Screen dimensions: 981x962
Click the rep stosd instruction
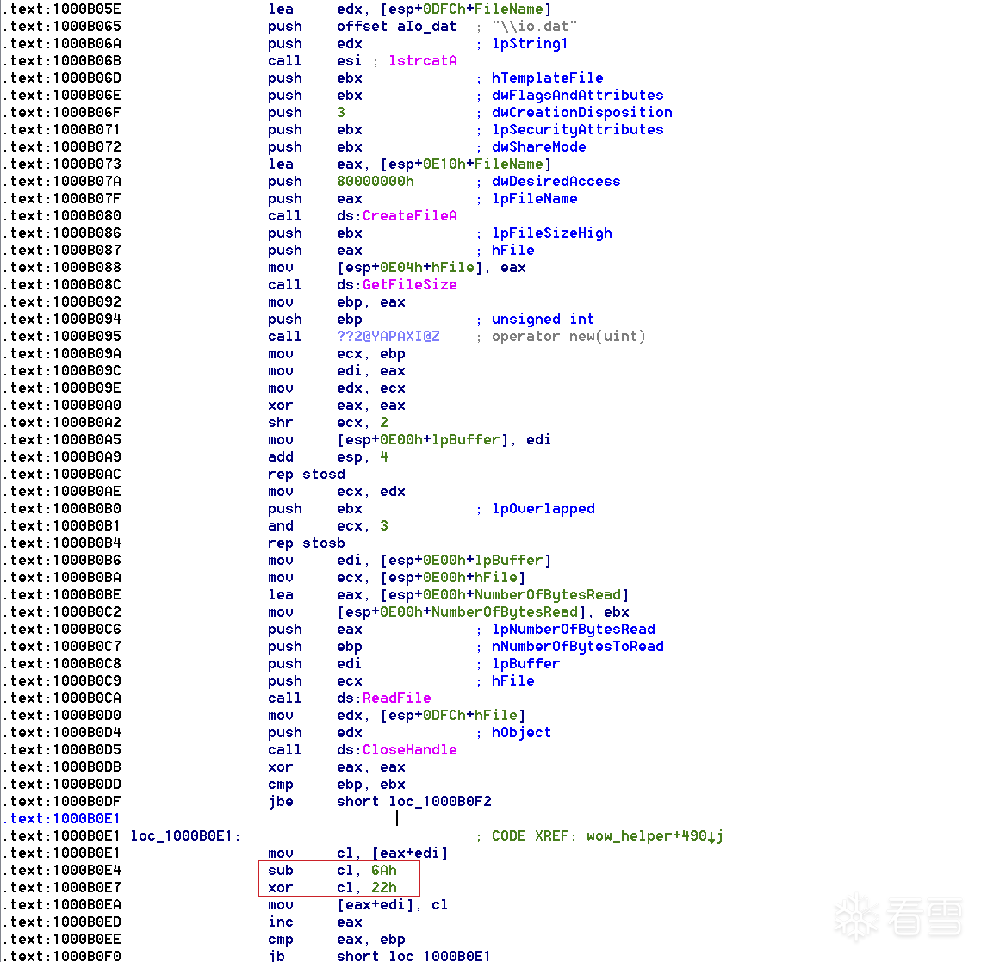[307, 475]
